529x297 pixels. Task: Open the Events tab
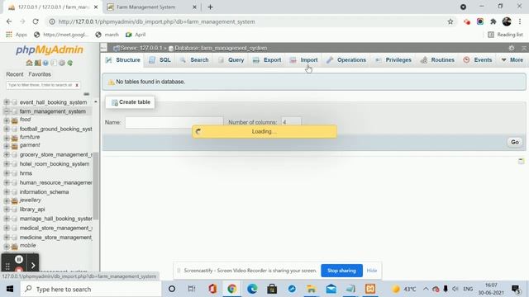[x=478, y=60]
